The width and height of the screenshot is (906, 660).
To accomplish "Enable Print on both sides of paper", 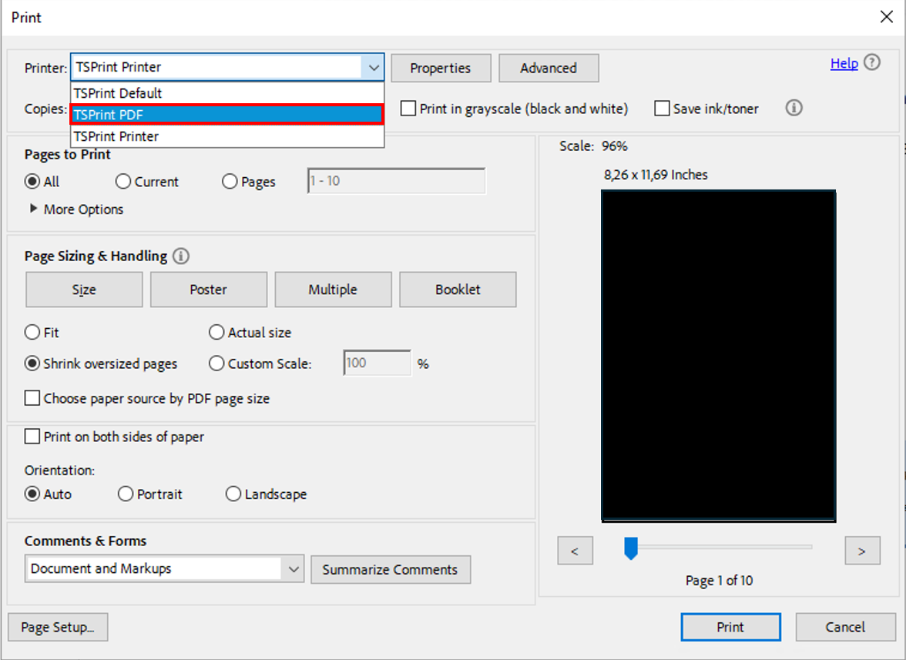I will click(32, 437).
